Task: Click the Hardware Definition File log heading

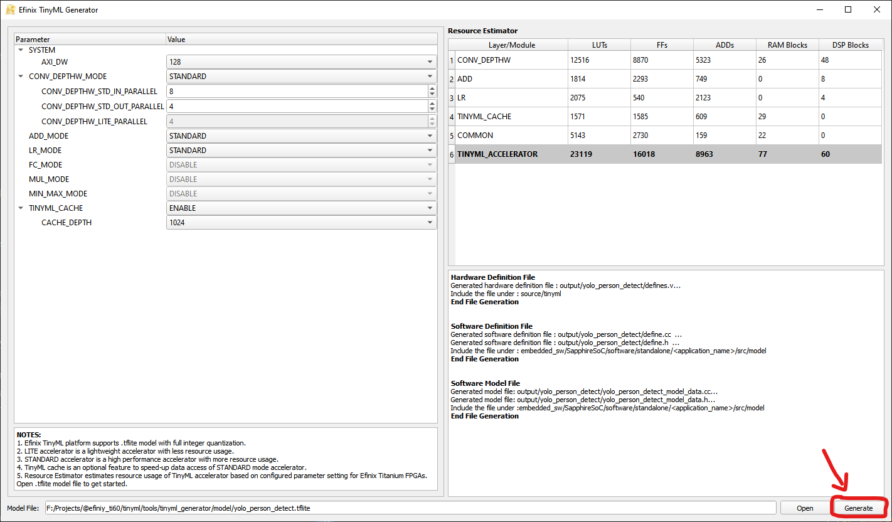Action: (x=493, y=277)
